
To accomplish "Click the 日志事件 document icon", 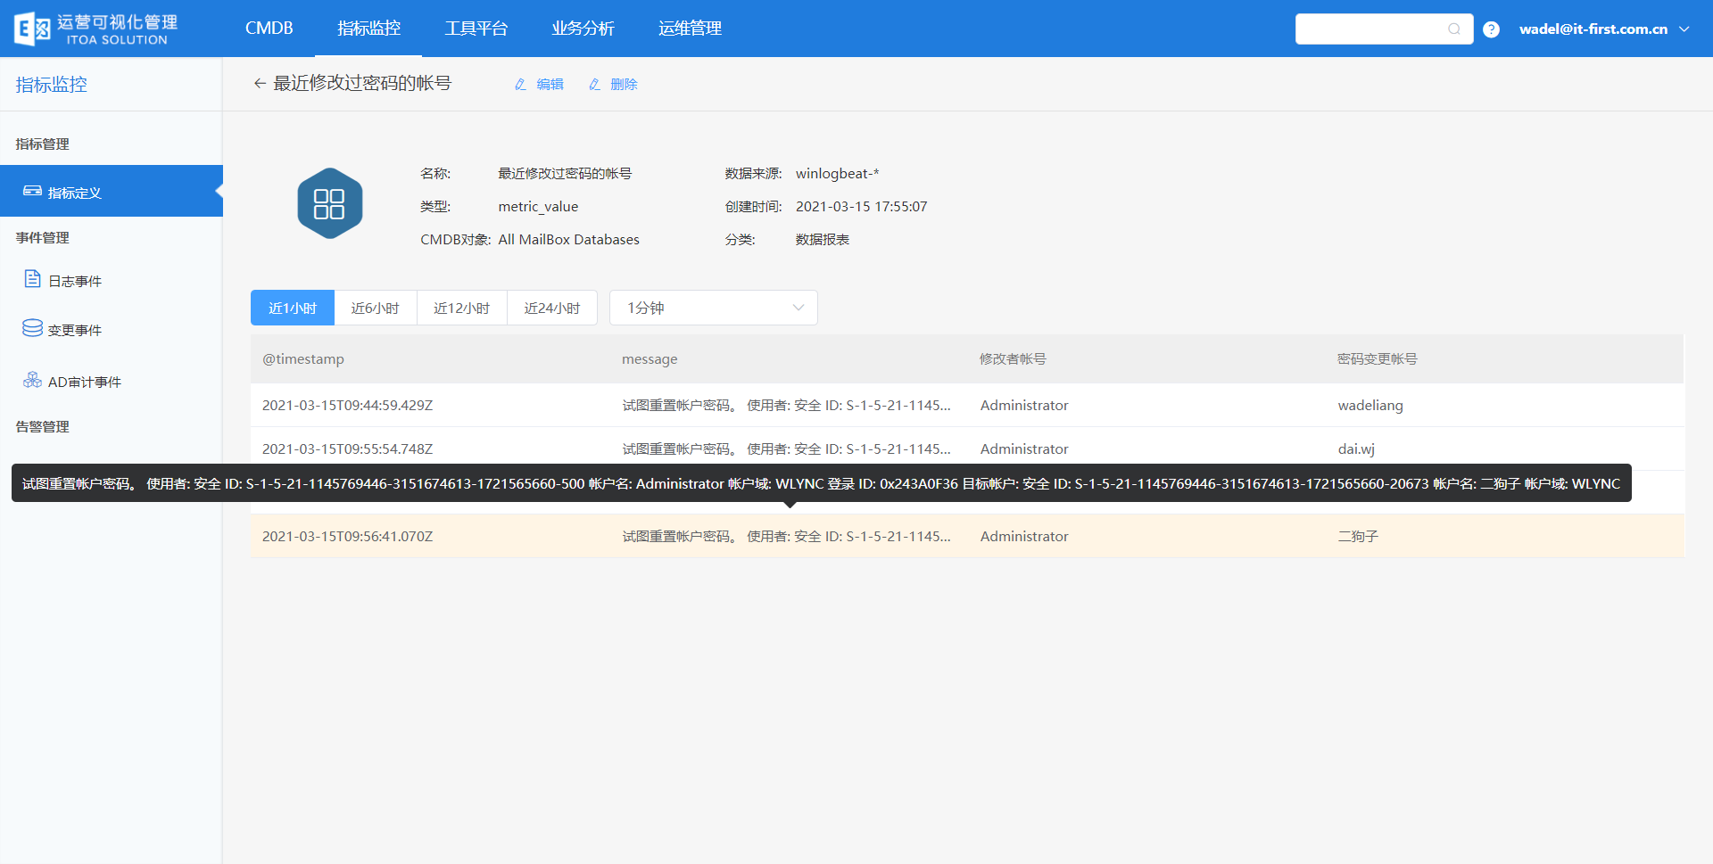I will (x=32, y=279).
